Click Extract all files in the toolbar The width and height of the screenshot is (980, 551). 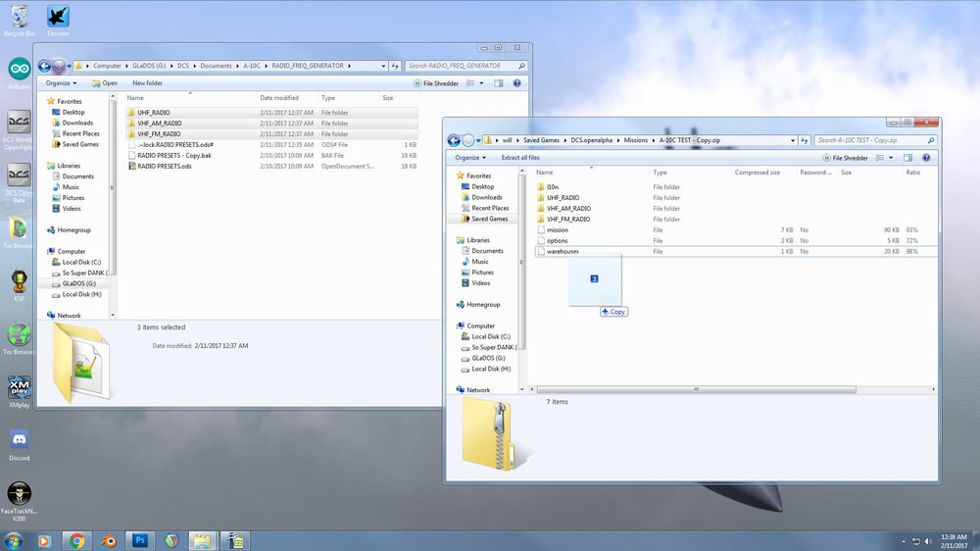point(520,157)
